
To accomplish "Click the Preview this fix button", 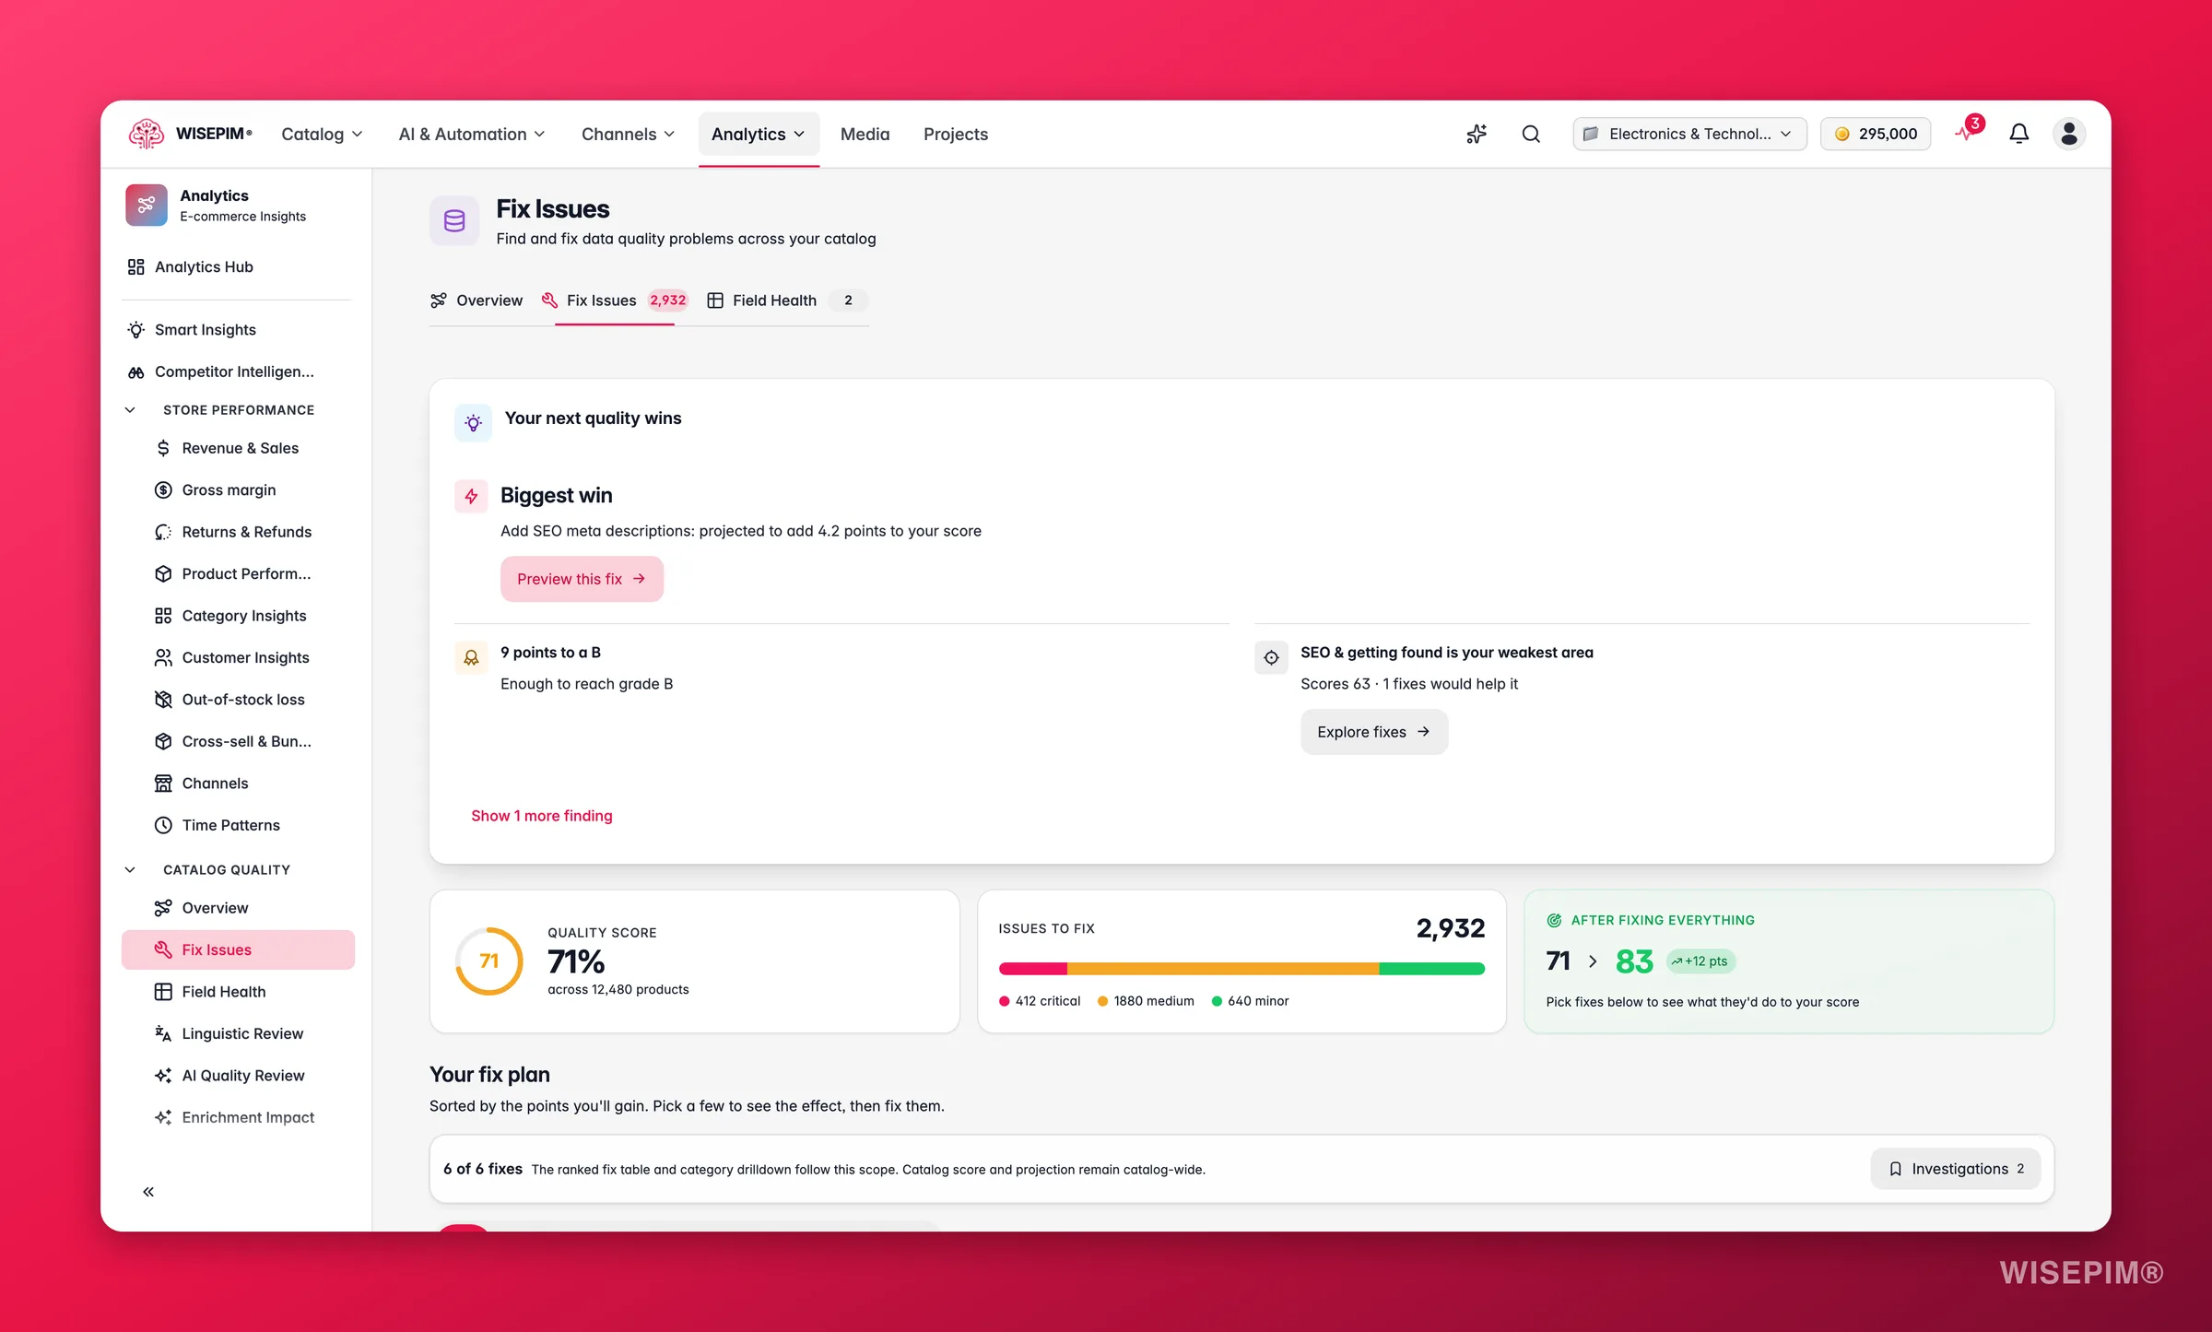I will (x=582, y=579).
